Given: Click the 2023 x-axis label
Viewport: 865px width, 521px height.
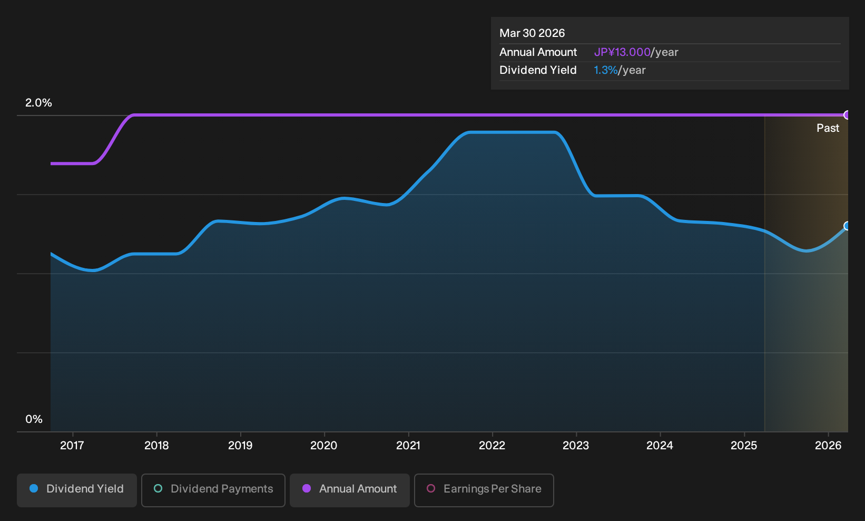Looking at the screenshot, I should 576,446.
